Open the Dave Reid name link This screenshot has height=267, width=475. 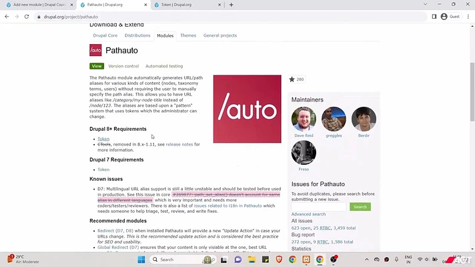pos(304,136)
